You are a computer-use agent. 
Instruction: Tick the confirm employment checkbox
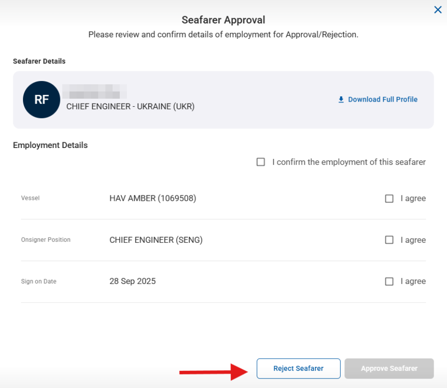point(261,162)
